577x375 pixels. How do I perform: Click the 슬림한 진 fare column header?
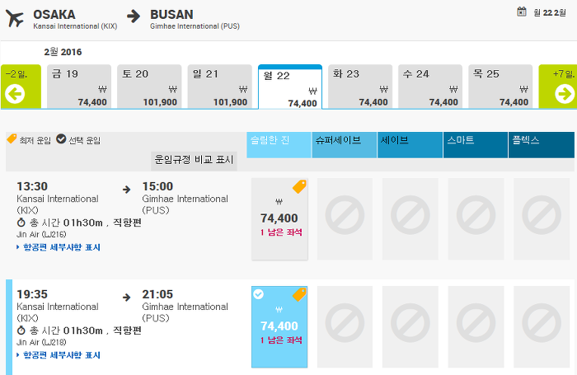point(279,141)
